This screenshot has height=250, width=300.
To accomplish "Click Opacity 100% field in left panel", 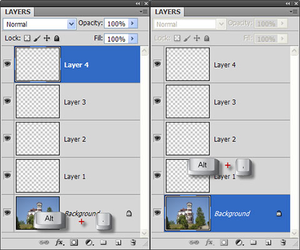I will 116,23.
